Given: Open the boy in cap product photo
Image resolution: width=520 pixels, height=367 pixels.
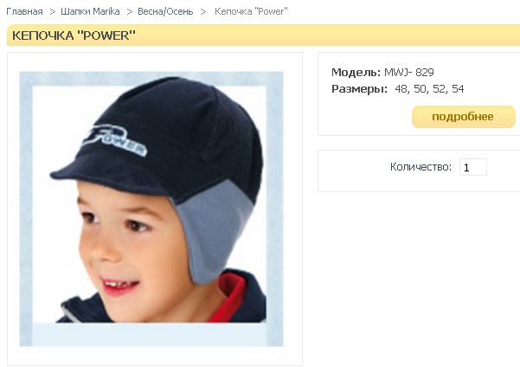Looking at the screenshot, I should point(151,209).
